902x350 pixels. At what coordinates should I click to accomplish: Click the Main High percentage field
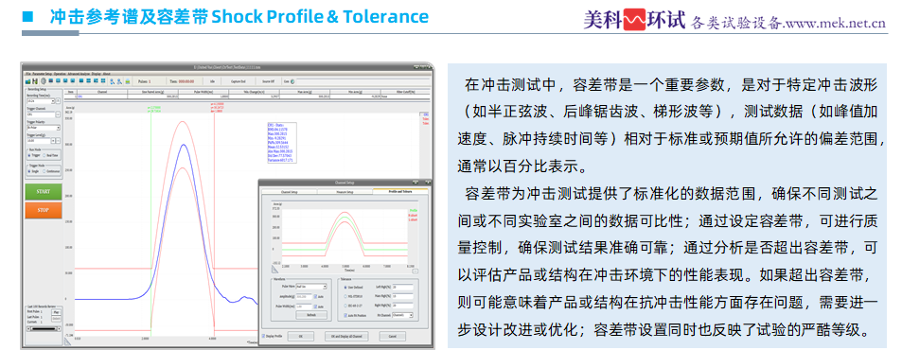402,296
